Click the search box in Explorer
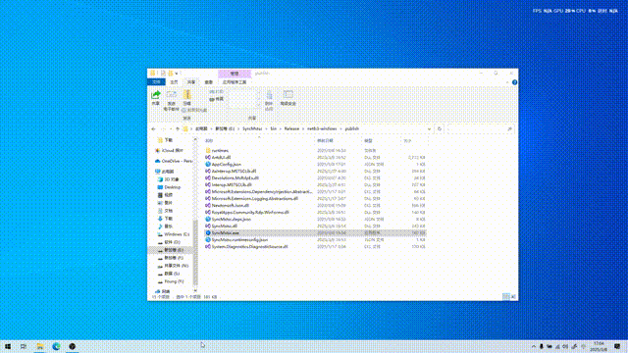The image size is (628, 353). (480, 128)
